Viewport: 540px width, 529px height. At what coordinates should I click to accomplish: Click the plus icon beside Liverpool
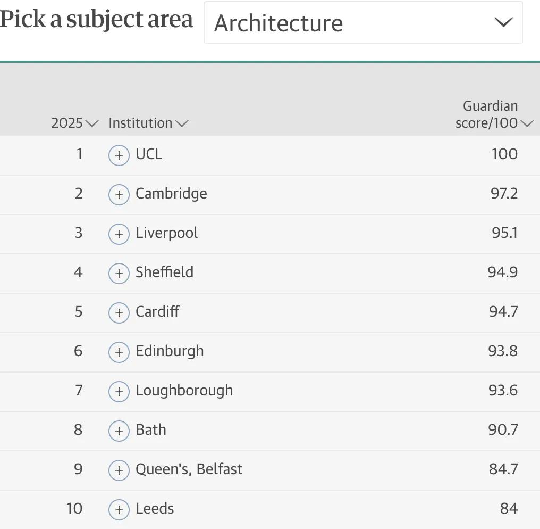119,234
